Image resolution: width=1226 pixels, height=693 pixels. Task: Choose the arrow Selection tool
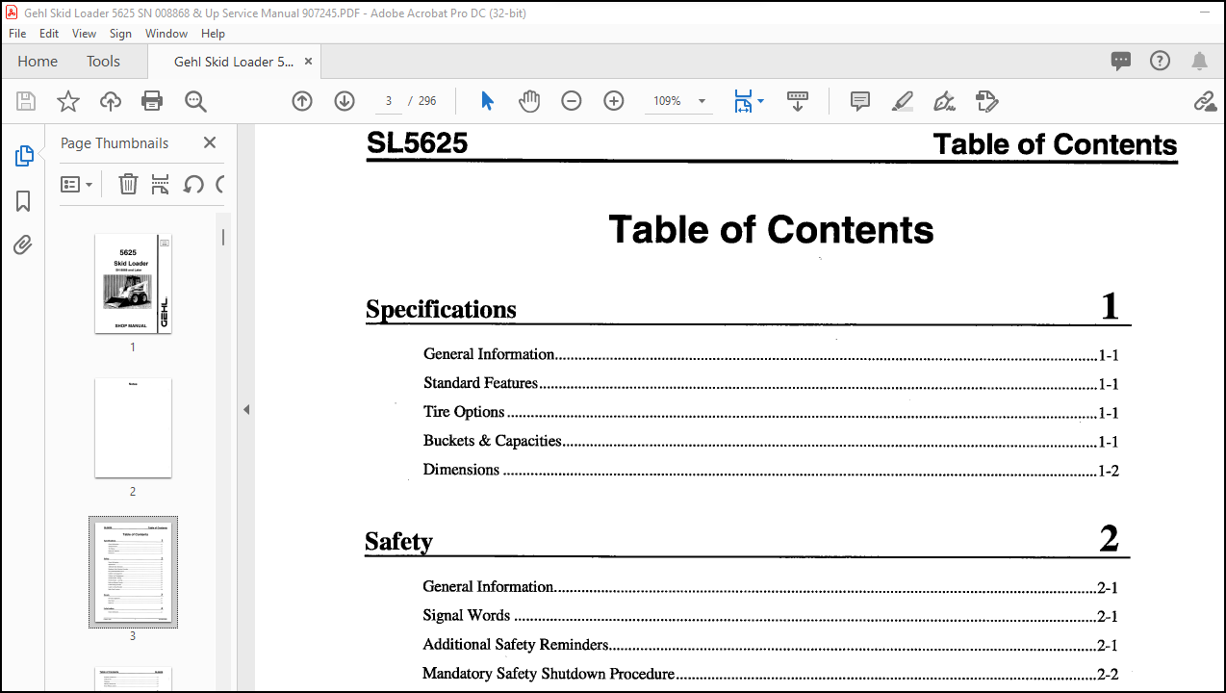(487, 101)
